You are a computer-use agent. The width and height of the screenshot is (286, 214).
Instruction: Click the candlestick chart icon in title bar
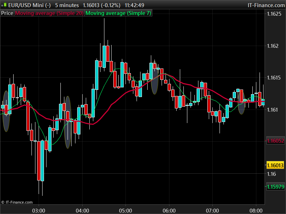(4, 5)
